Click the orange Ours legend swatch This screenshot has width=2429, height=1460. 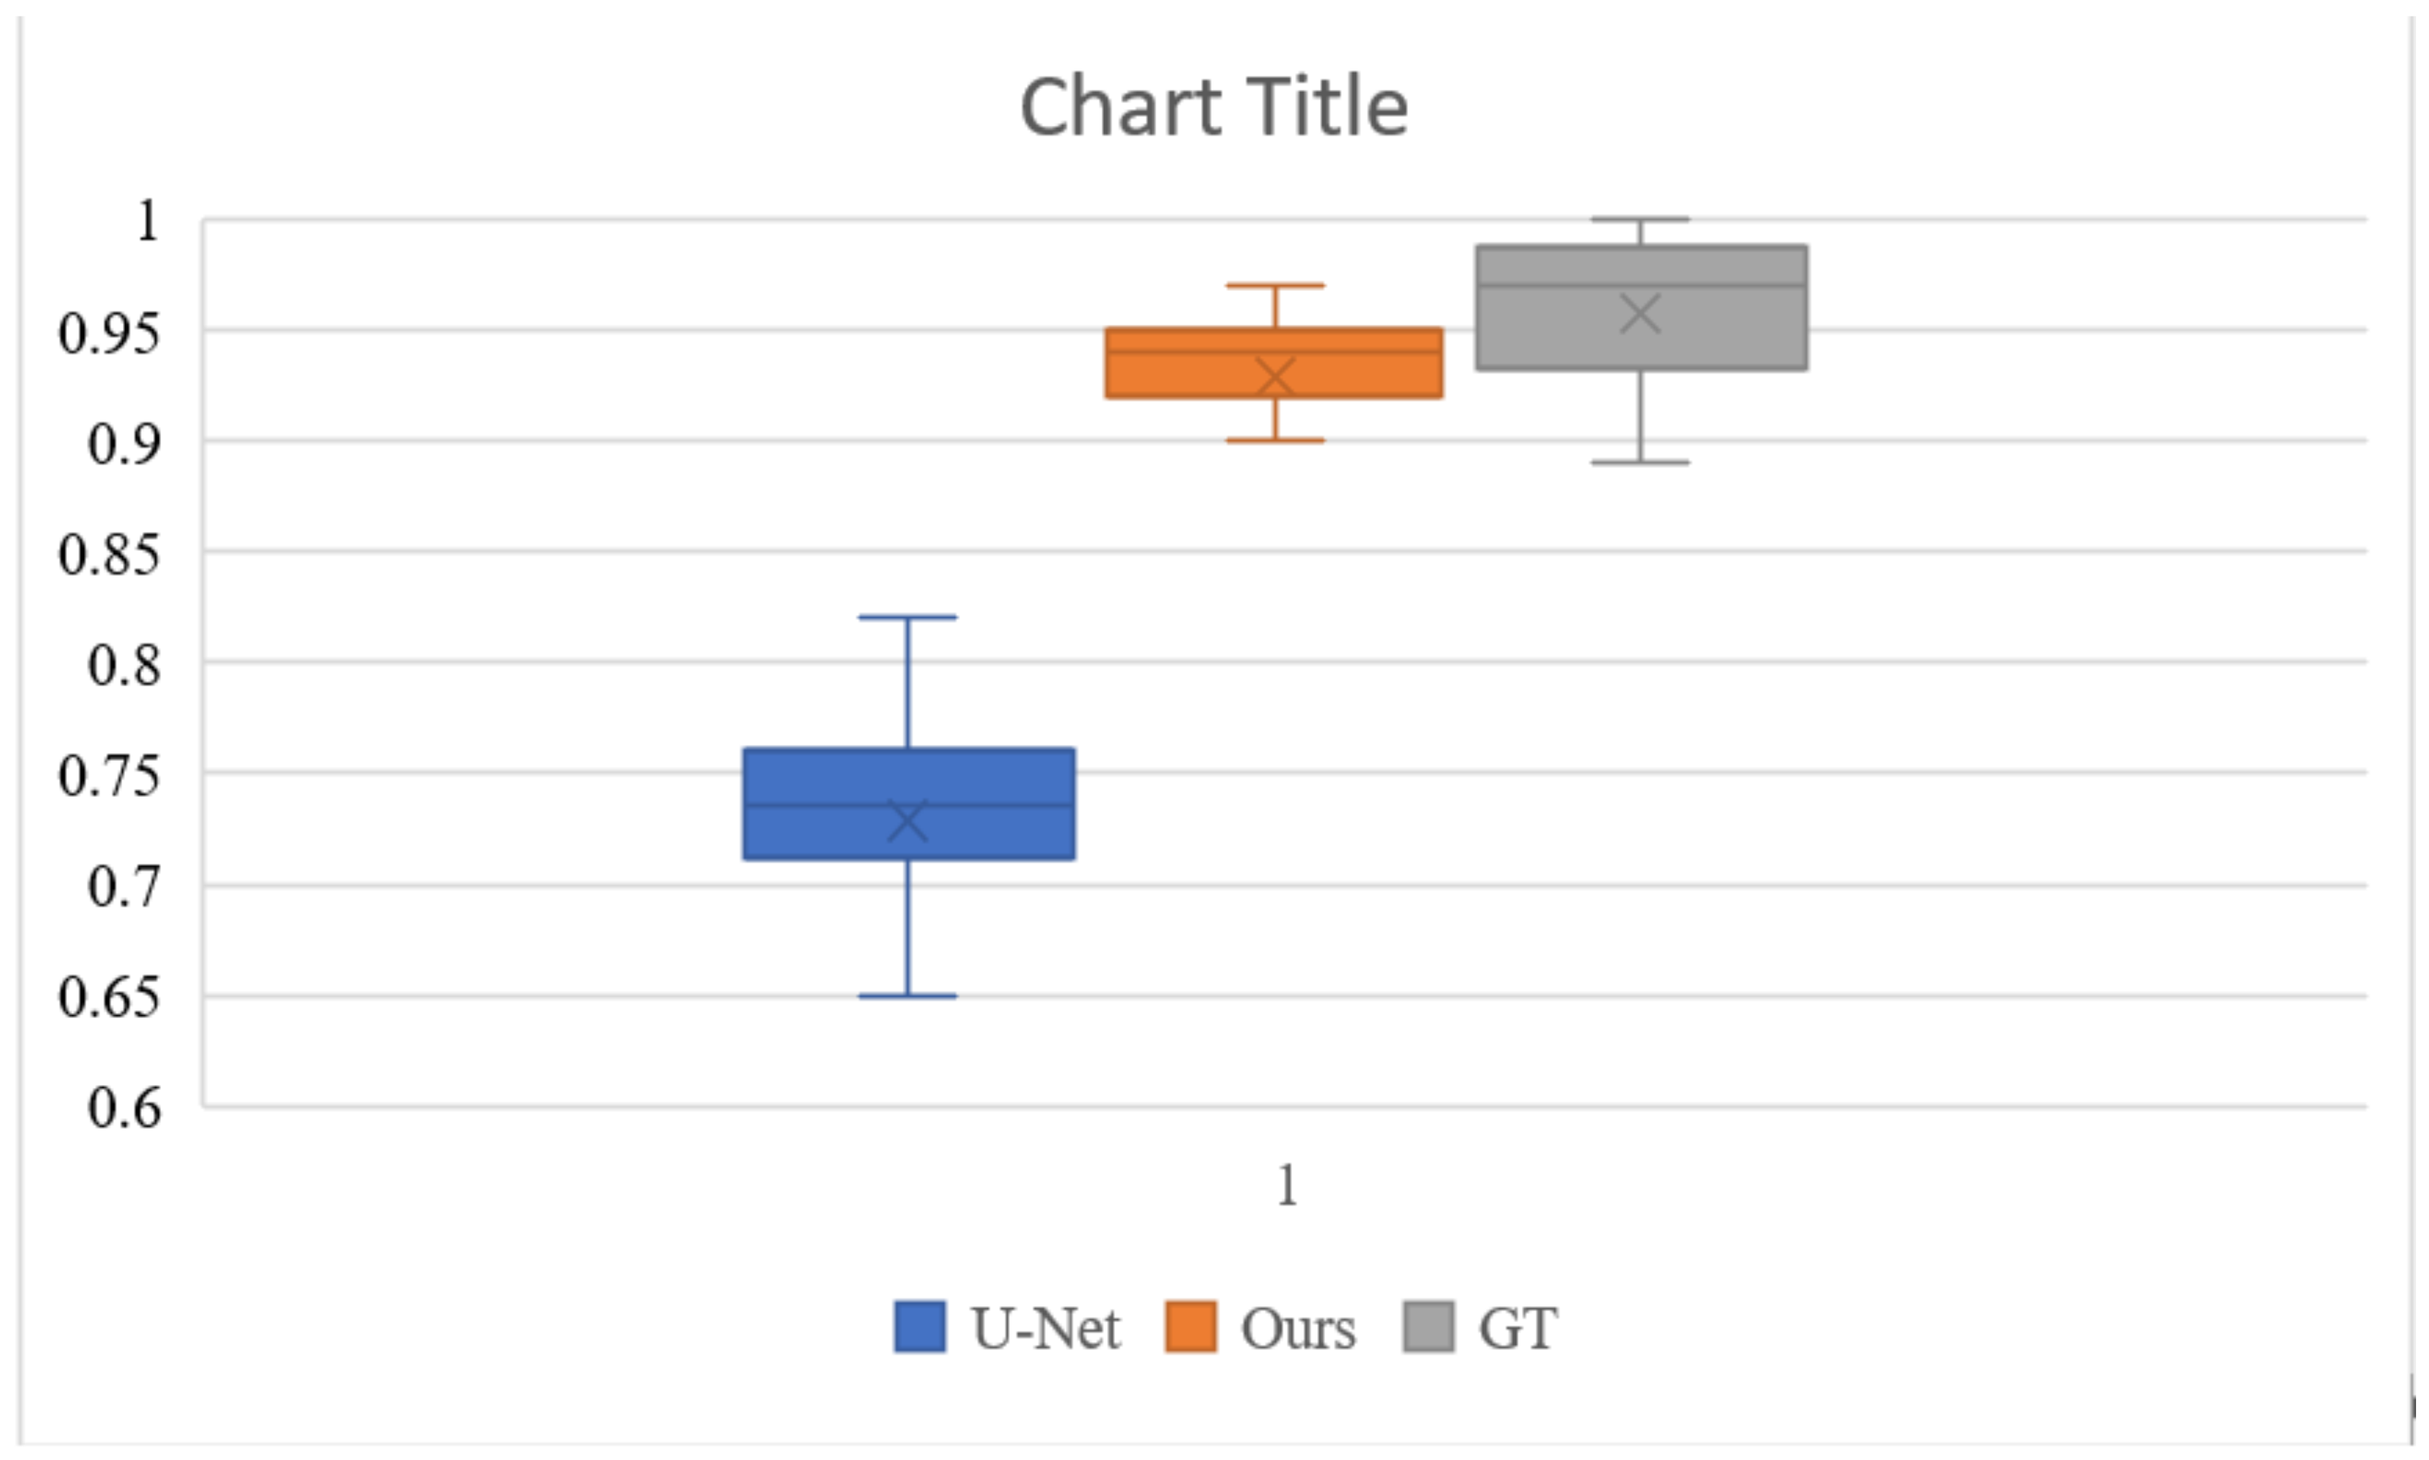click(x=1190, y=1327)
